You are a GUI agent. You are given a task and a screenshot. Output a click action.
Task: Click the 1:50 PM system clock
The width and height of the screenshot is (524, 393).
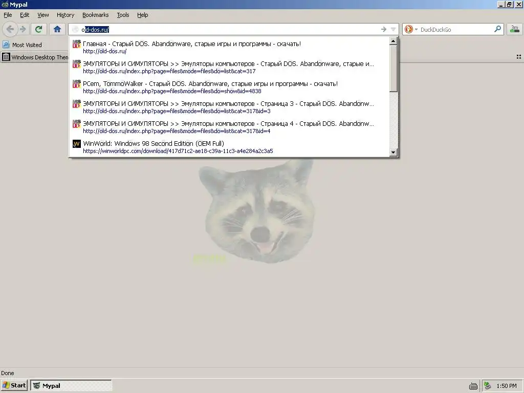point(506,386)
